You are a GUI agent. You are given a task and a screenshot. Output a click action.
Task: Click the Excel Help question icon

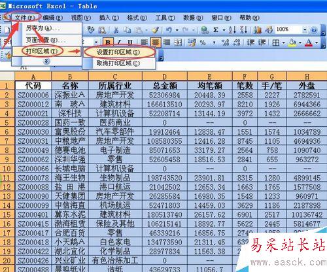point(314,30)
